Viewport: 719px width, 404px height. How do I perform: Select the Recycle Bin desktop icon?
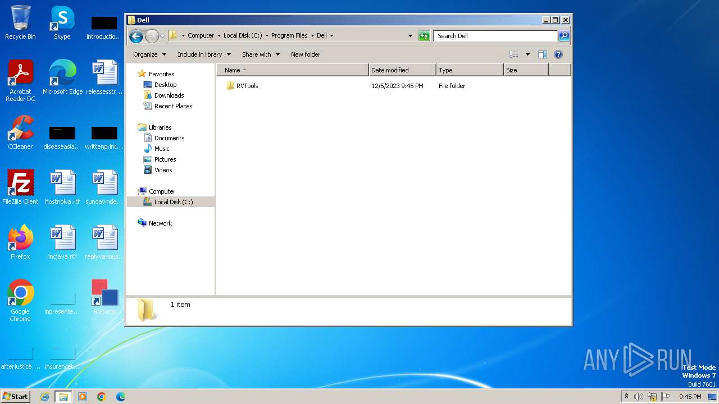coord(20,22)
